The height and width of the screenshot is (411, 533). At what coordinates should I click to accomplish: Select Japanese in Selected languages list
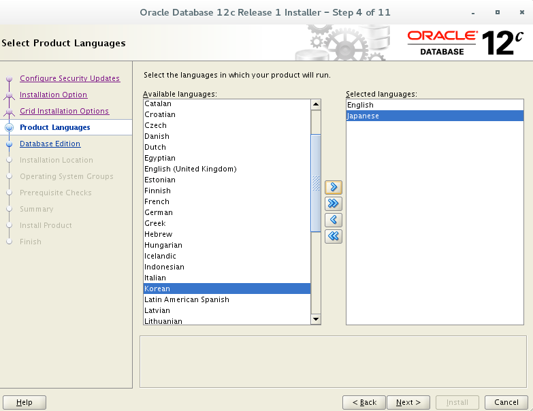435,116
